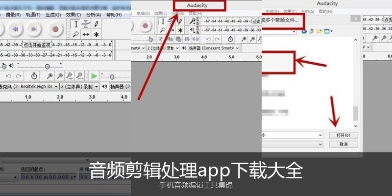Click Undo in middle window toolbar

click(209, 39)
